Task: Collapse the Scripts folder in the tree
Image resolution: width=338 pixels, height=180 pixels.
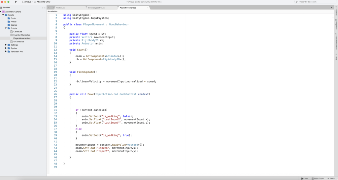Action: pyautogui.click(x=6, y=28)
